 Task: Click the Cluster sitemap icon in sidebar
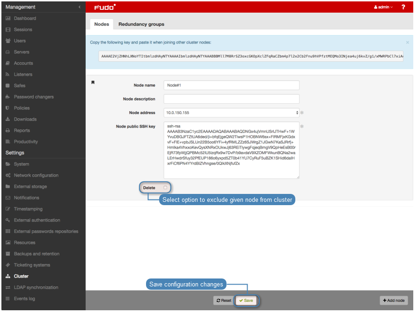[x=8, y=276]
